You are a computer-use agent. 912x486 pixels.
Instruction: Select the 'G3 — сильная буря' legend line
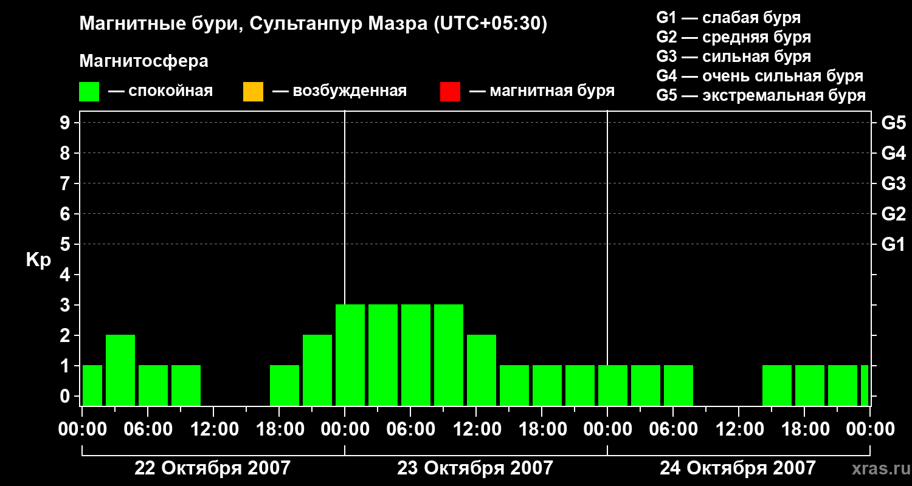point(734,56)
